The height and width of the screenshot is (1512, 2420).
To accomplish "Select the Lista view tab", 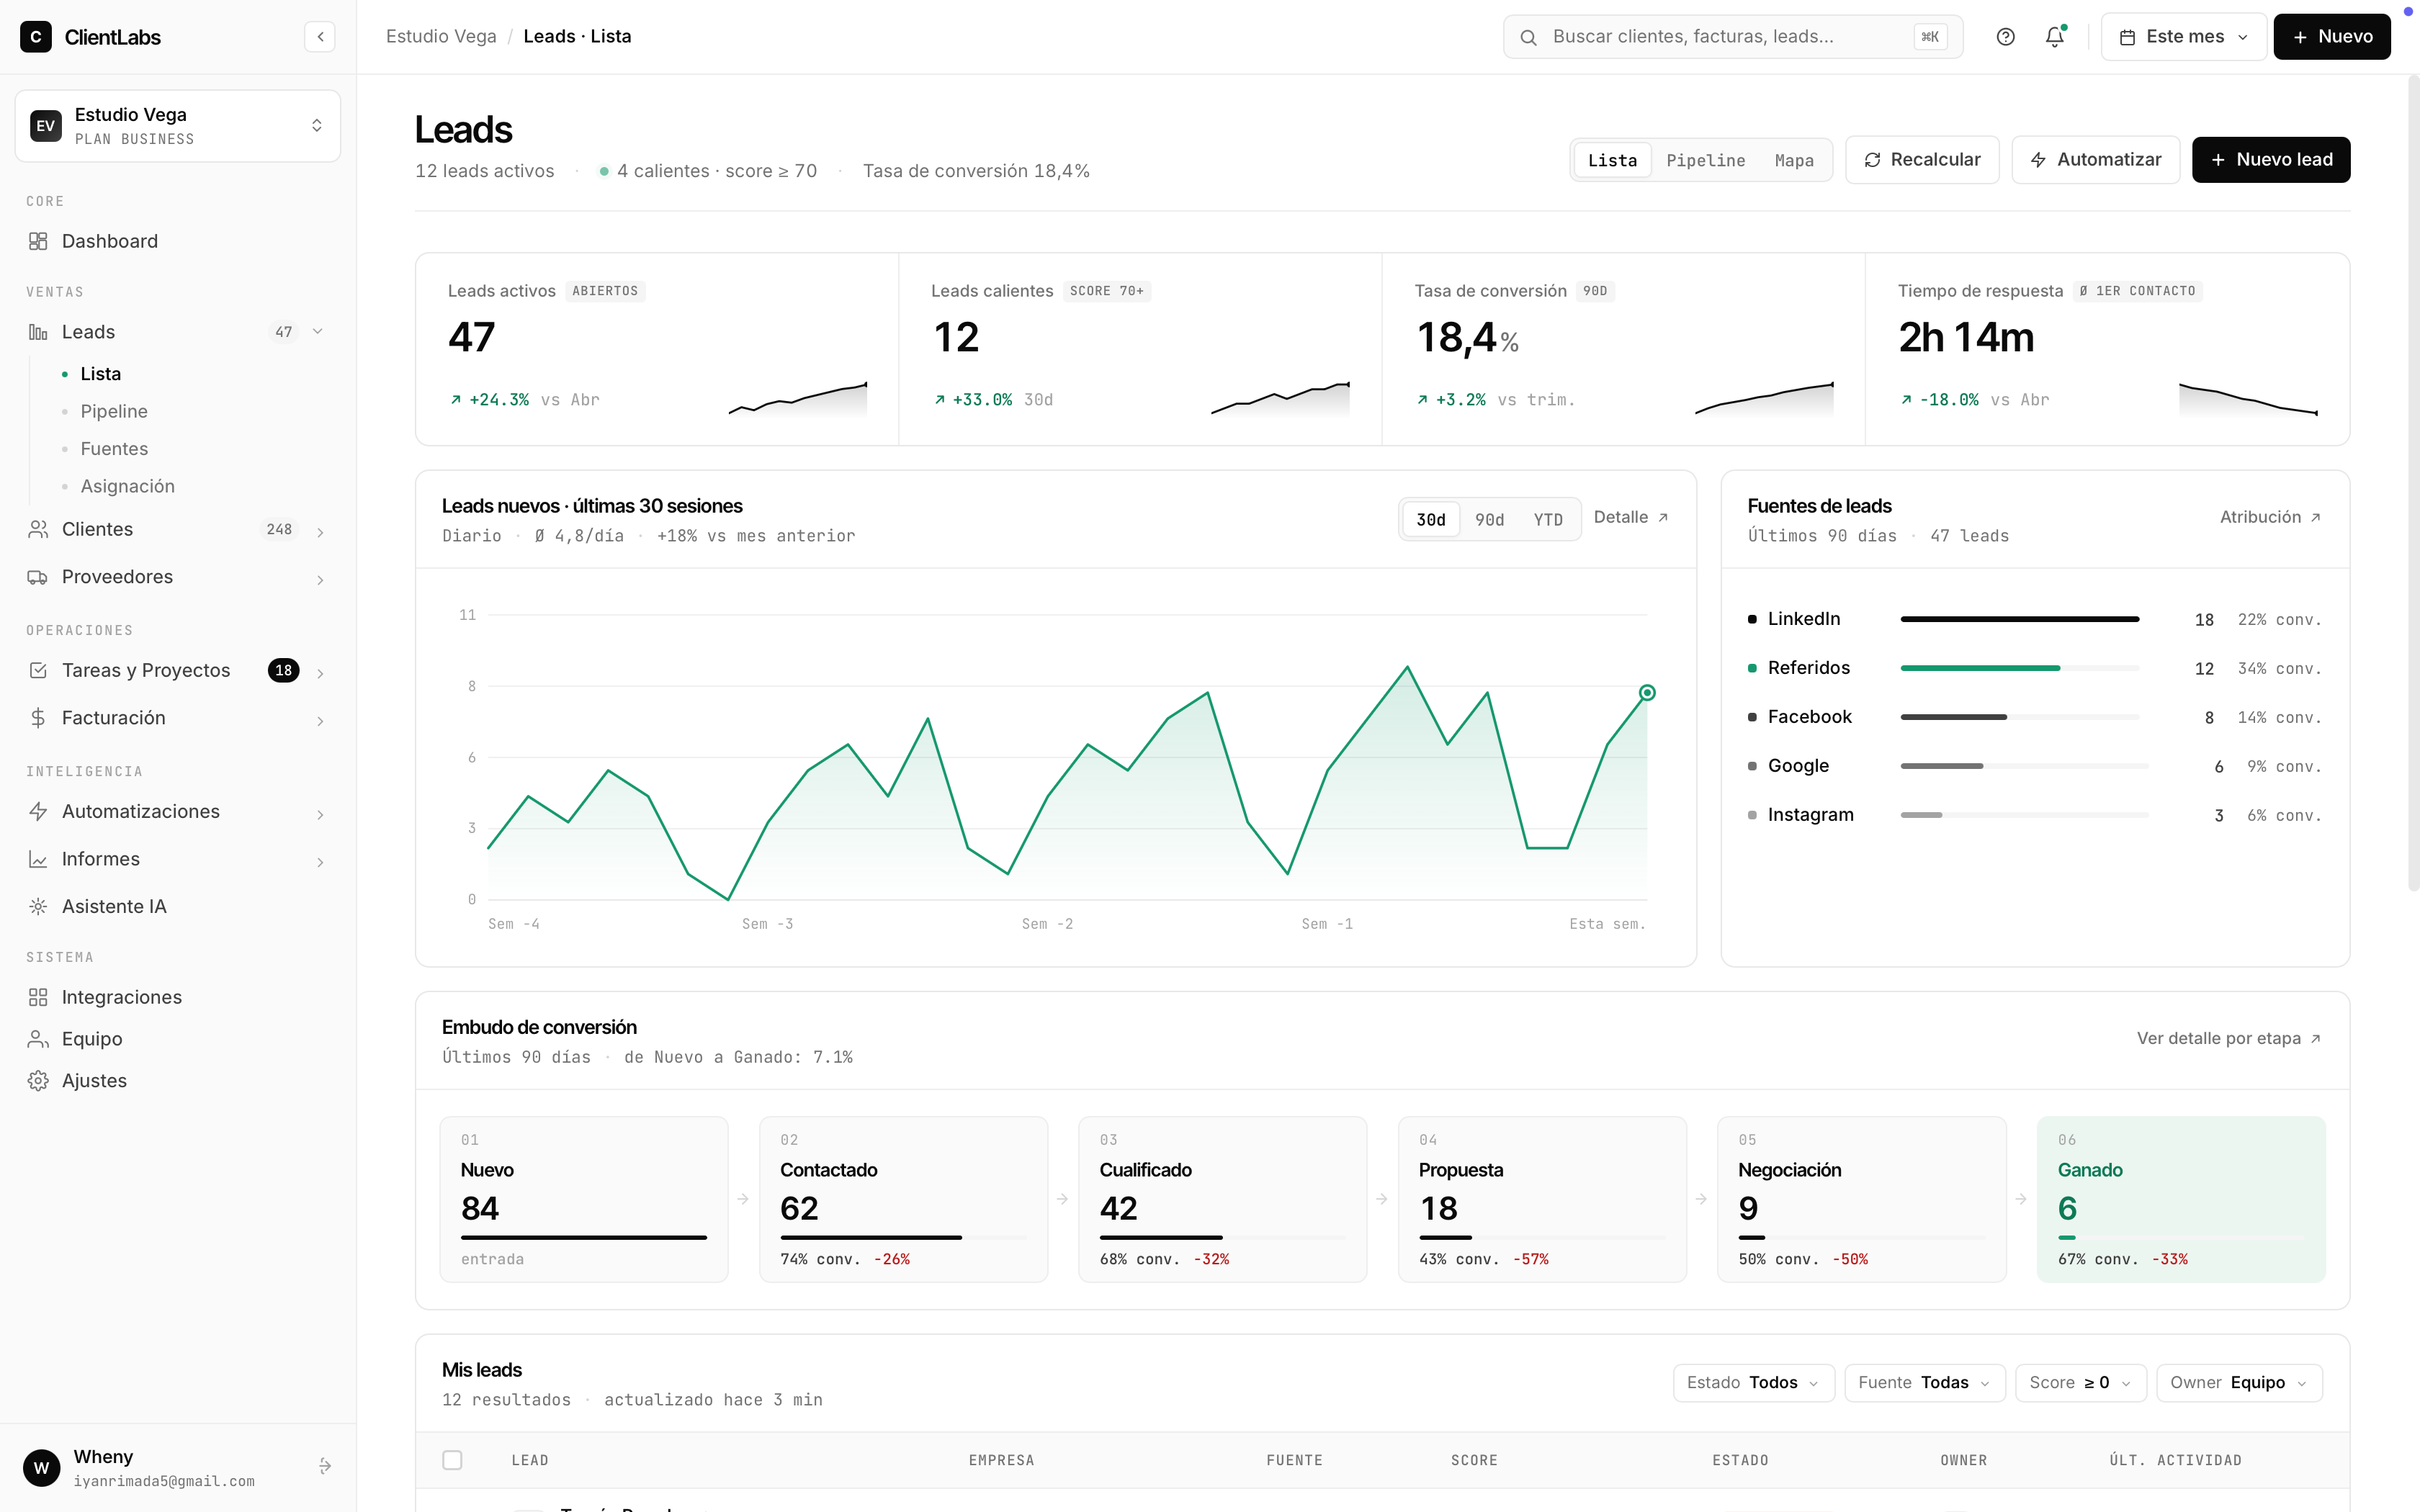I will point(1612,160).
